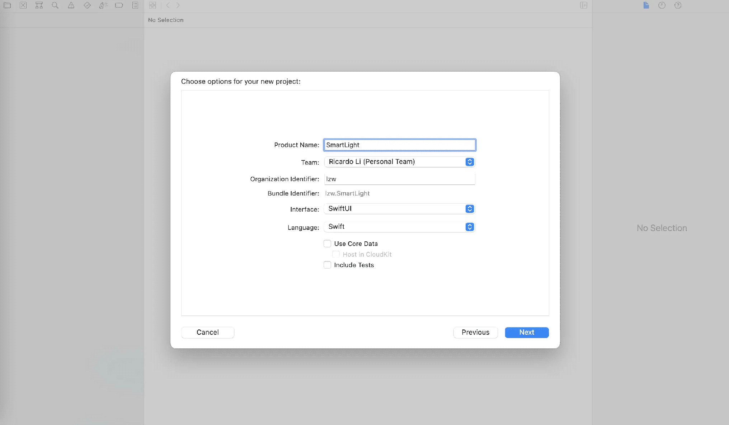Expand the Team dropdown selector
The width and height of the screenshot is (729, 425).
[469, 161]
